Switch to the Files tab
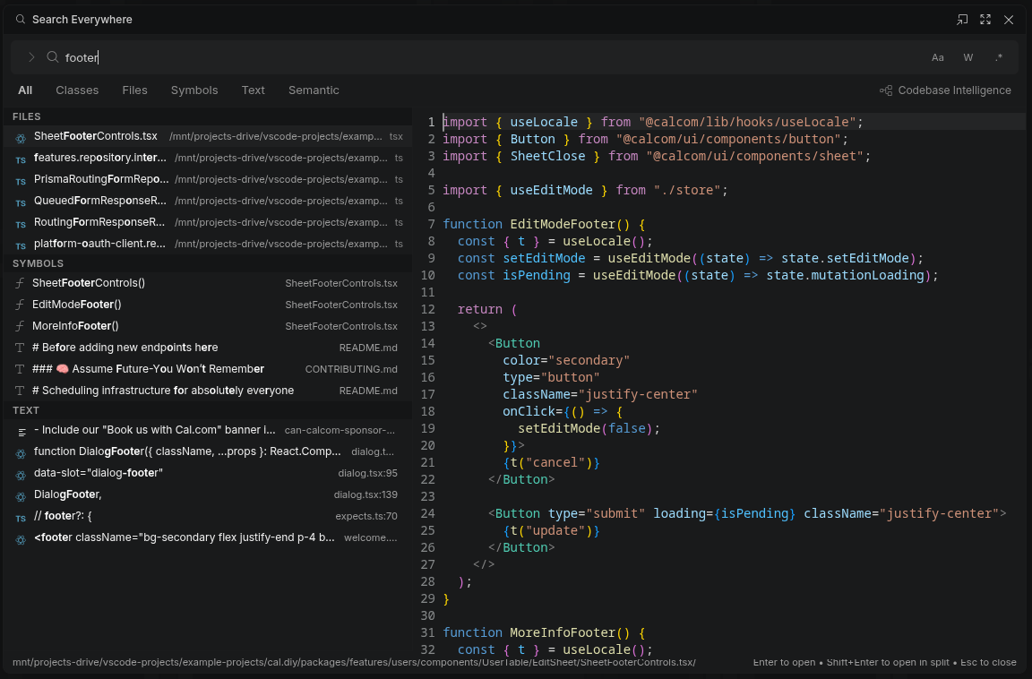1032x679 pixels. (135, 90)
